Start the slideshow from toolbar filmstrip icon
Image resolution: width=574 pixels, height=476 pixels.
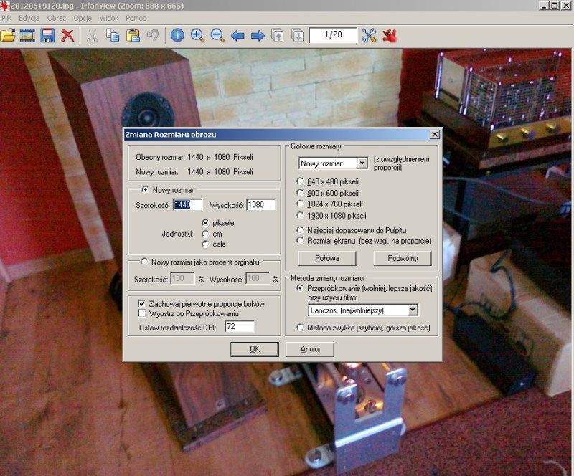[27, 36]
